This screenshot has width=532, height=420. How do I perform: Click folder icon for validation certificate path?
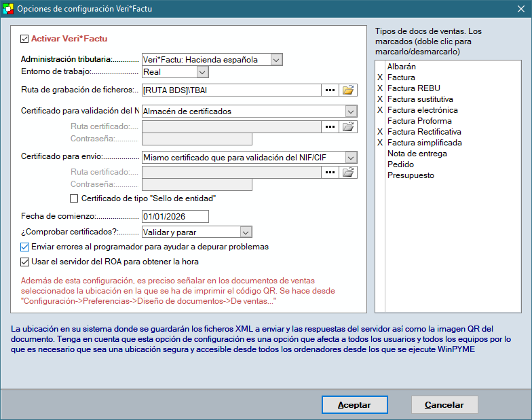tap(348, 126)
